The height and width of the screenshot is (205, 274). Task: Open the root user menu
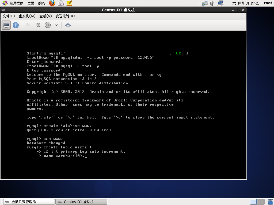[x=268, y=3]
